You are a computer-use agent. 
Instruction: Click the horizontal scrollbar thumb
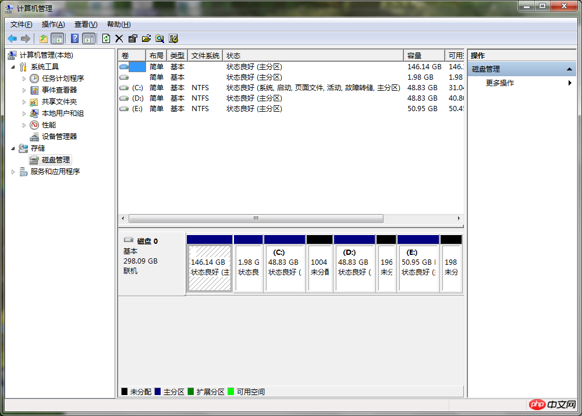click(256, 219)
